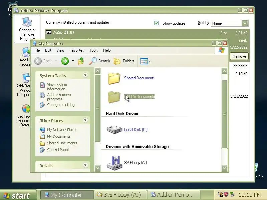This screenshot has width=267, height=200.
Task: Switch to 3½ Floppy (A:) taskbar button
Action: (120, 195)
